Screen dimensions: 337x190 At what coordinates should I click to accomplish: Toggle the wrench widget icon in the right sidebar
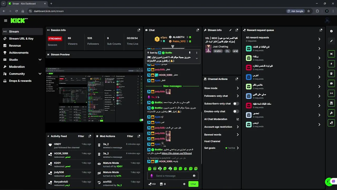[331, 113]
